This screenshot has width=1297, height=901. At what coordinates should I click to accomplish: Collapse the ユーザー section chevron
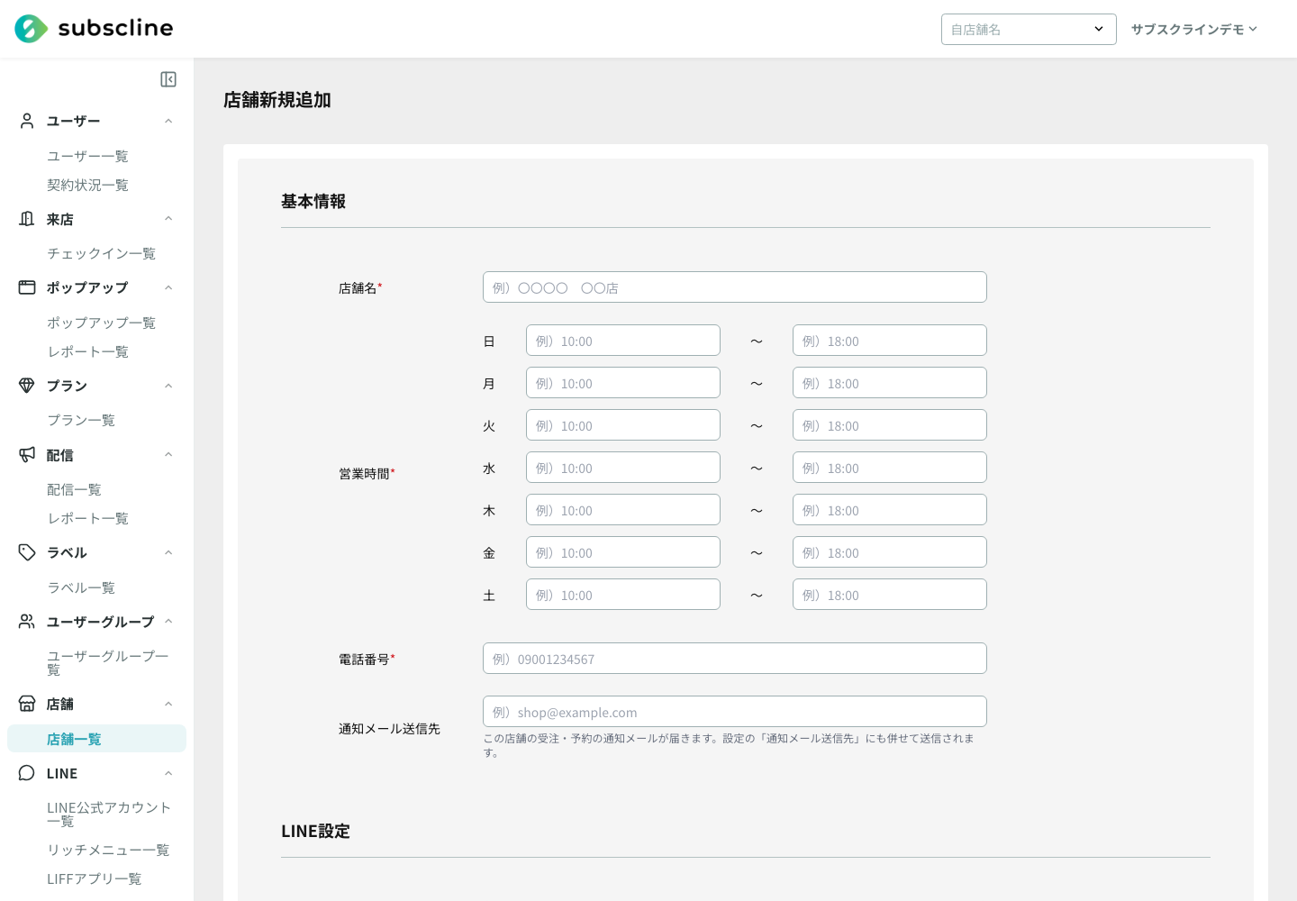pos(168,121)
